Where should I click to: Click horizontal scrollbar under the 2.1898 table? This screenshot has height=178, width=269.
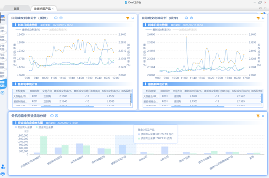pyautogui.click(x=197, y=107)
